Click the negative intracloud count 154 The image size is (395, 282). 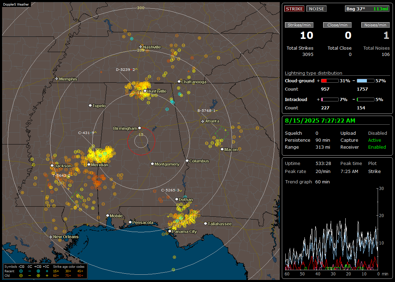click(x=361, y=108)
